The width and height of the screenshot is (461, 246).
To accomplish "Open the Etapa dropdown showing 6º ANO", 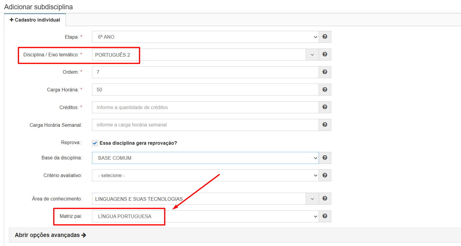I will [x=205, y=37].
